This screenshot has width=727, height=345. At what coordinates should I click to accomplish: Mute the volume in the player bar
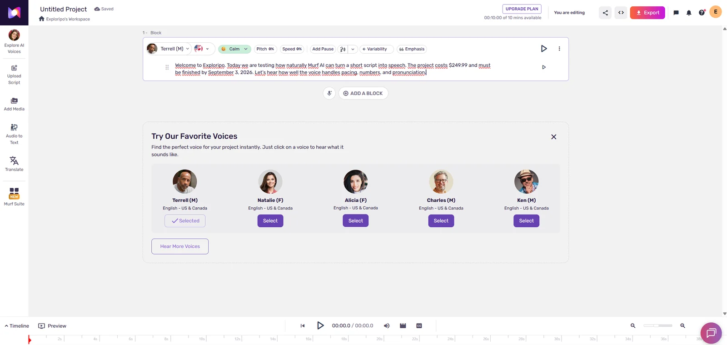[x=387, y=325]
